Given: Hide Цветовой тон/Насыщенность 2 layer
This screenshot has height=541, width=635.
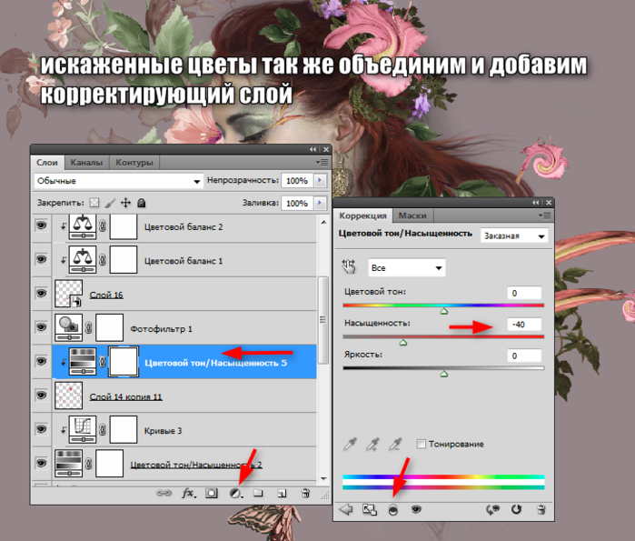Looking at the screenshot, I should click(41, 463).
